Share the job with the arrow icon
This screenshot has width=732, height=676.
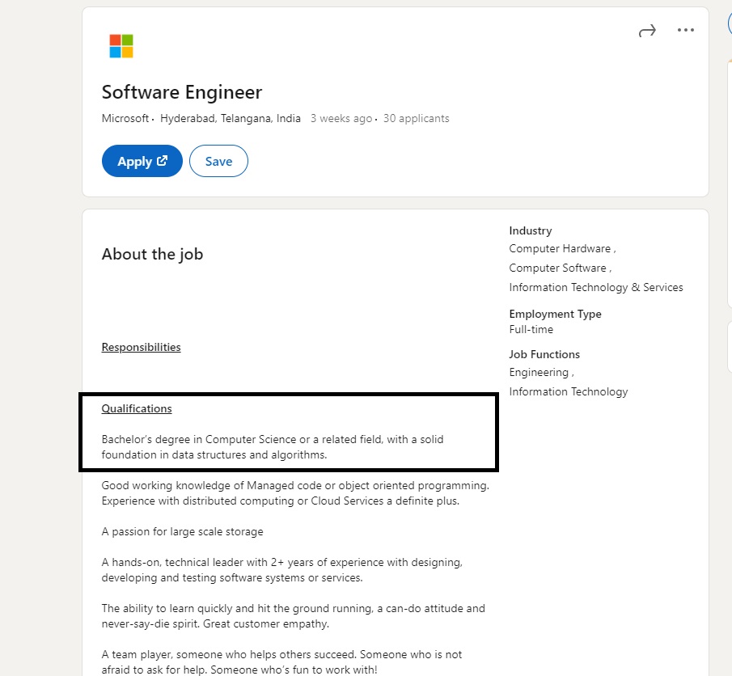tap(647, 31)
